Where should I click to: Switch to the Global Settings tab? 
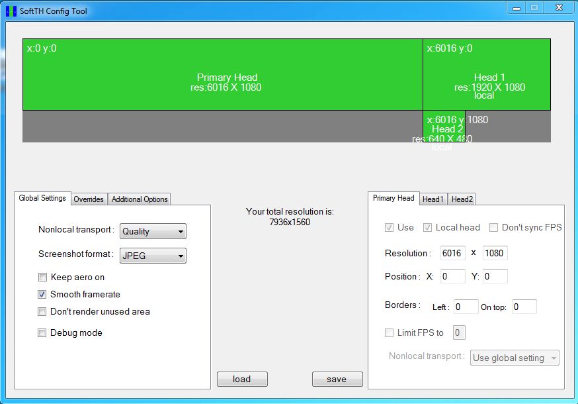42,198
